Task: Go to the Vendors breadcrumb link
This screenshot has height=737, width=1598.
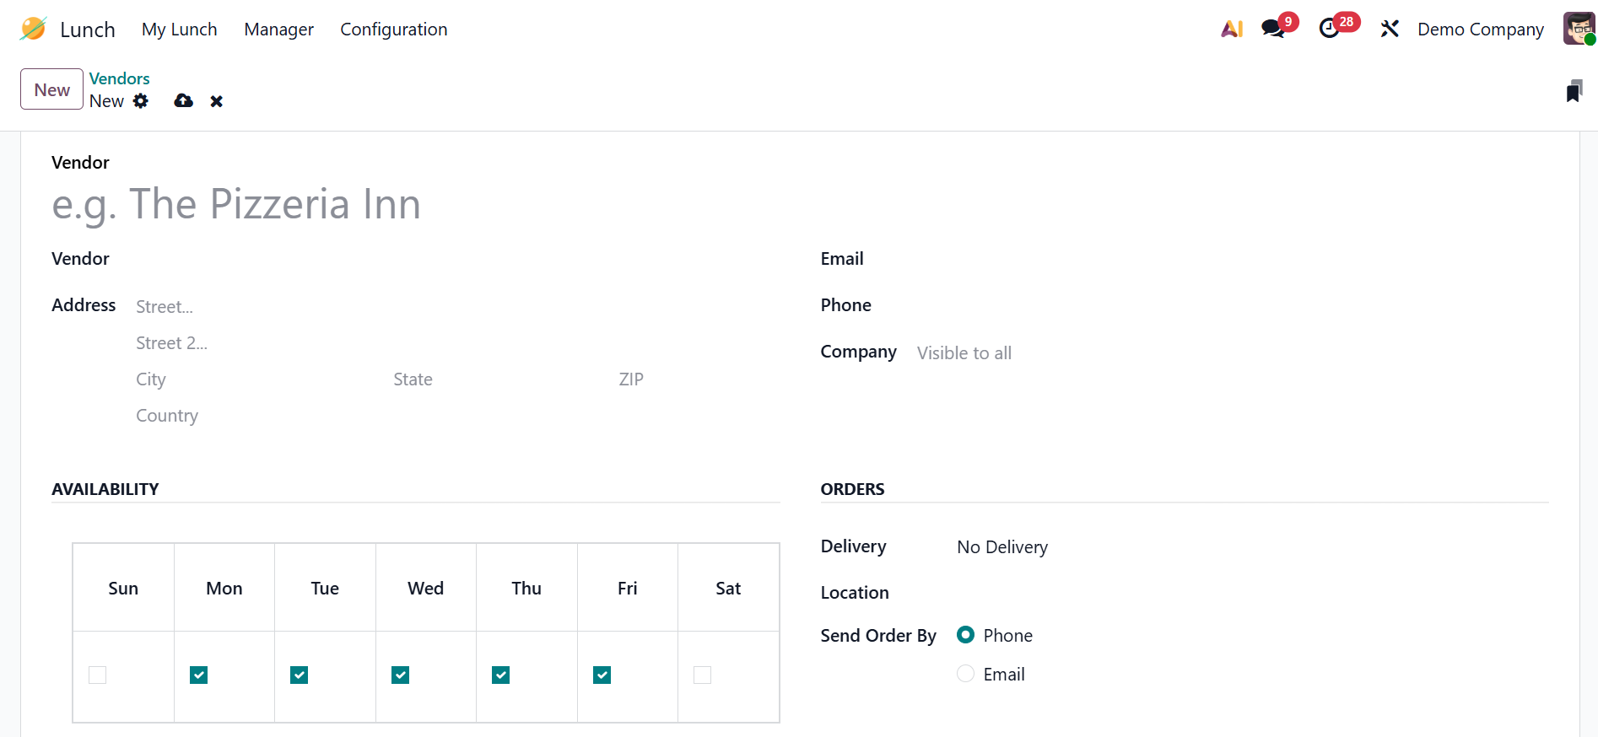Action: click(x=119, y=78)
